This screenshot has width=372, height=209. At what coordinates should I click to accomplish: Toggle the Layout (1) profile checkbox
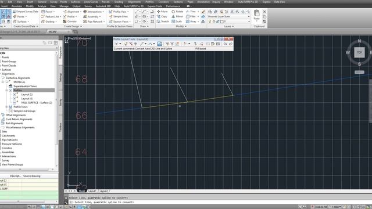(x=15, y=94)
